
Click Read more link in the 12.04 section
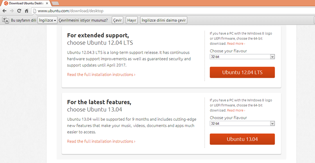coord(236,44)
